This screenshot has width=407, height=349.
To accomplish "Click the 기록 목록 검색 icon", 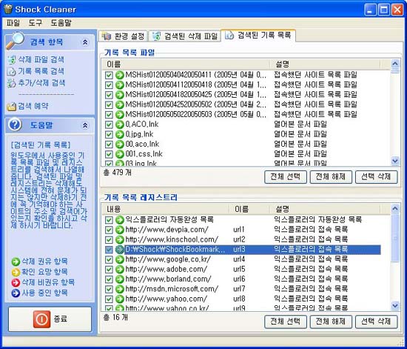I will click(x=11, y=71).
